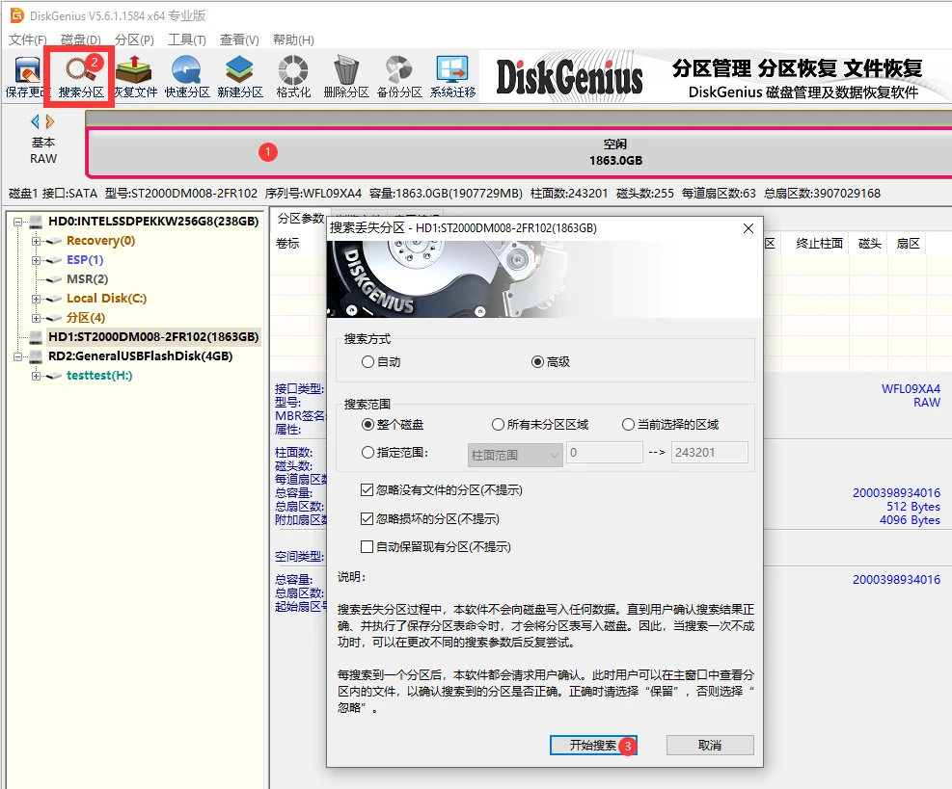
Task: Click the MSR(2) partition icon
Action: (x=55, y=279)
